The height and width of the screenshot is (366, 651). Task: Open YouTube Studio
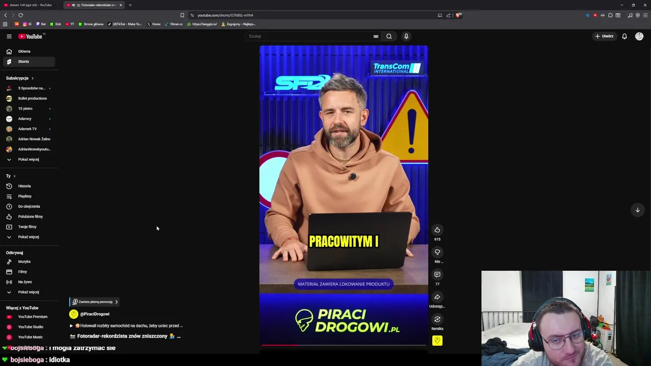click(29, 327)
